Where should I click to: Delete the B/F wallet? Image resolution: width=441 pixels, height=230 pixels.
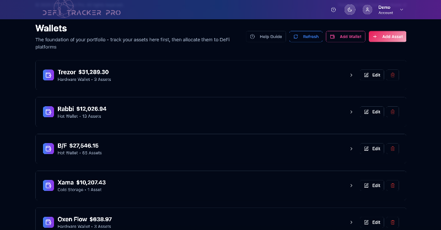(x=392, y=149)
